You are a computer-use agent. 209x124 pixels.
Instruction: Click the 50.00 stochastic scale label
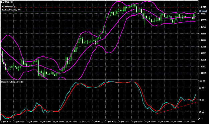tap(202, 100)
